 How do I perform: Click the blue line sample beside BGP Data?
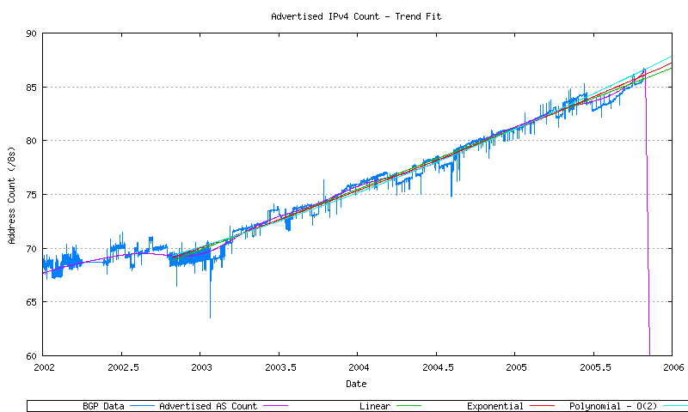pos(142,406)
